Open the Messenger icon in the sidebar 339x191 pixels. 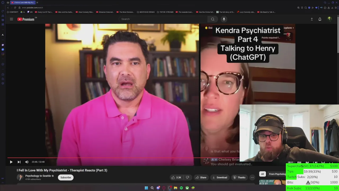point(3,50)
